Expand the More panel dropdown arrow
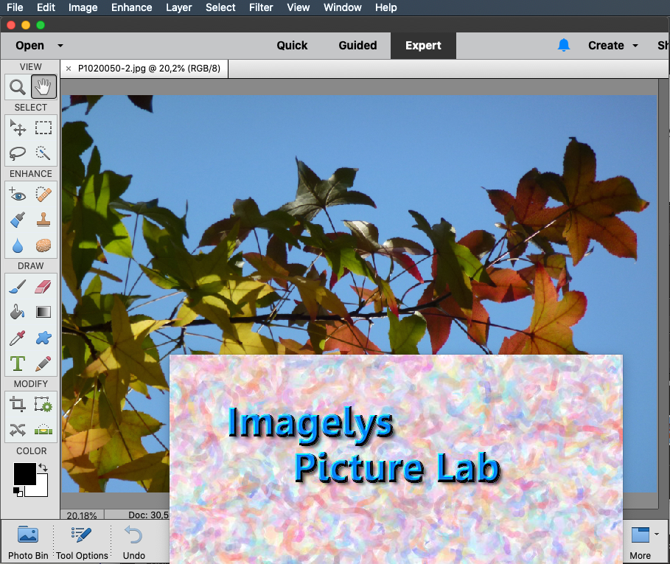 pyautogui.click(x=656, y=534)
